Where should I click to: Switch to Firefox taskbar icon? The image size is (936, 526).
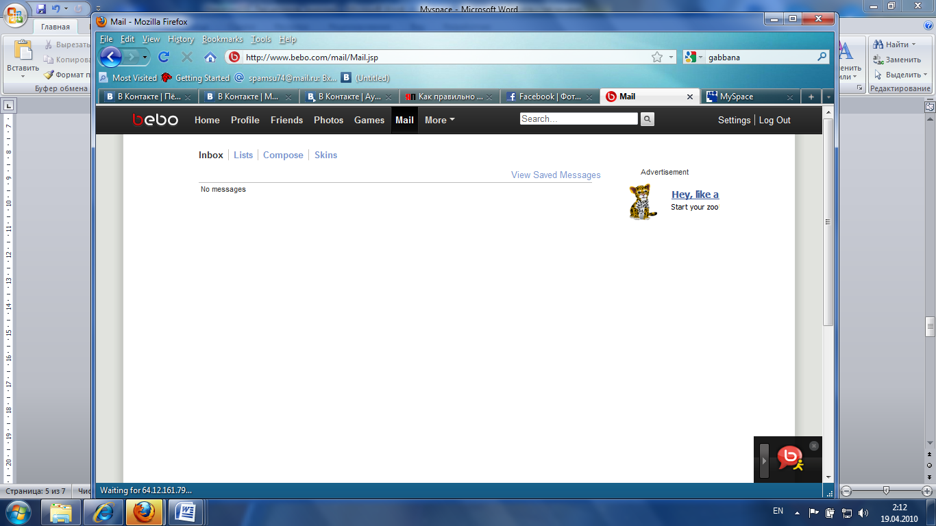click(x=145, y=512)
